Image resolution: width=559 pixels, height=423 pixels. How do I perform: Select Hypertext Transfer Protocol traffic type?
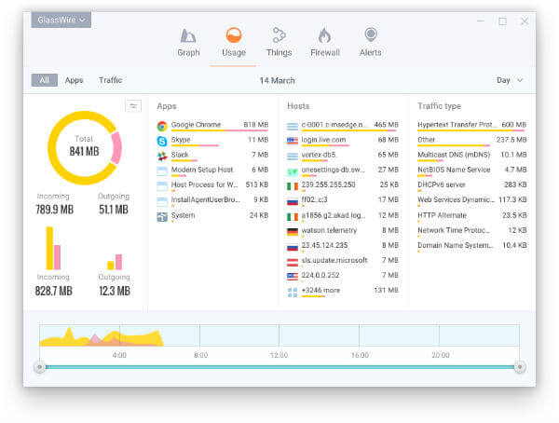(470, 125)
